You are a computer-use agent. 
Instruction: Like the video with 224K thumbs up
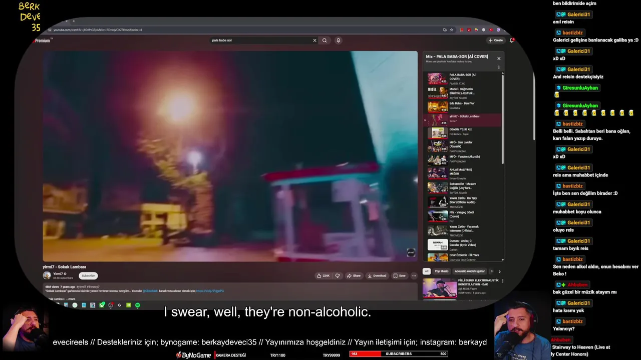coord(323,275)
